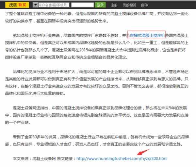The height and width of the screenshot is (167, 196).
Task: Open the hunningtushebei.com source URL link
Action: pyautogui.click(x=122, y=159)
